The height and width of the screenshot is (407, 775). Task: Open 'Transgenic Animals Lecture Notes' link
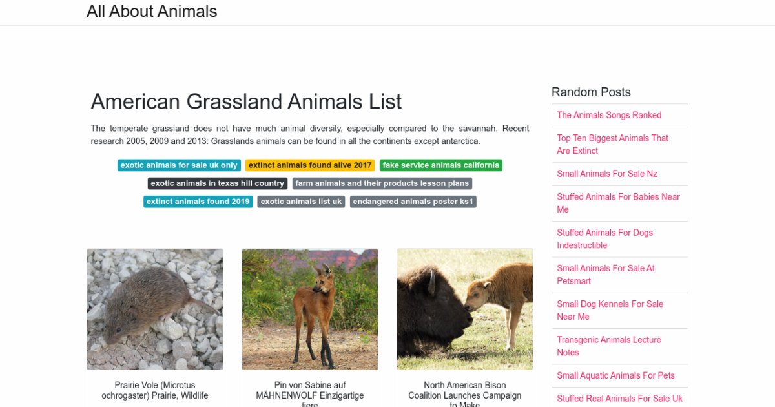[609, 346]
